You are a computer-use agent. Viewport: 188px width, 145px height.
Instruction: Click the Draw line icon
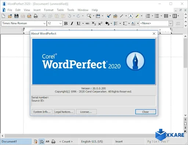pos(122,16)
